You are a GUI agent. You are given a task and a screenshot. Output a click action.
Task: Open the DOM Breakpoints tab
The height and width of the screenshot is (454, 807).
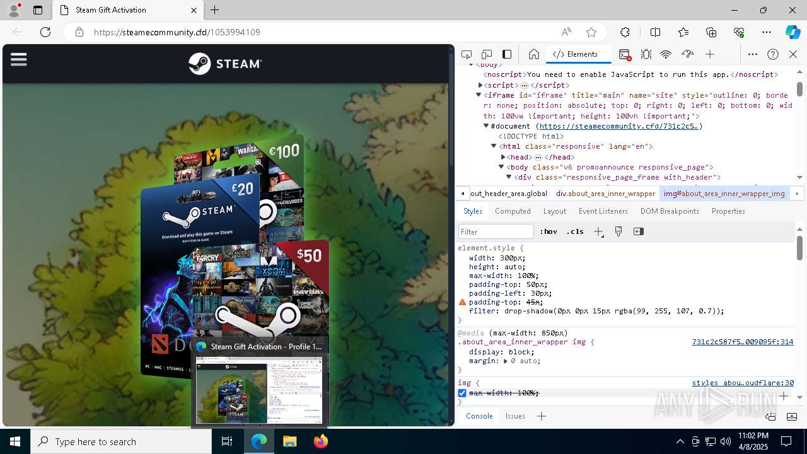point(670,211)
